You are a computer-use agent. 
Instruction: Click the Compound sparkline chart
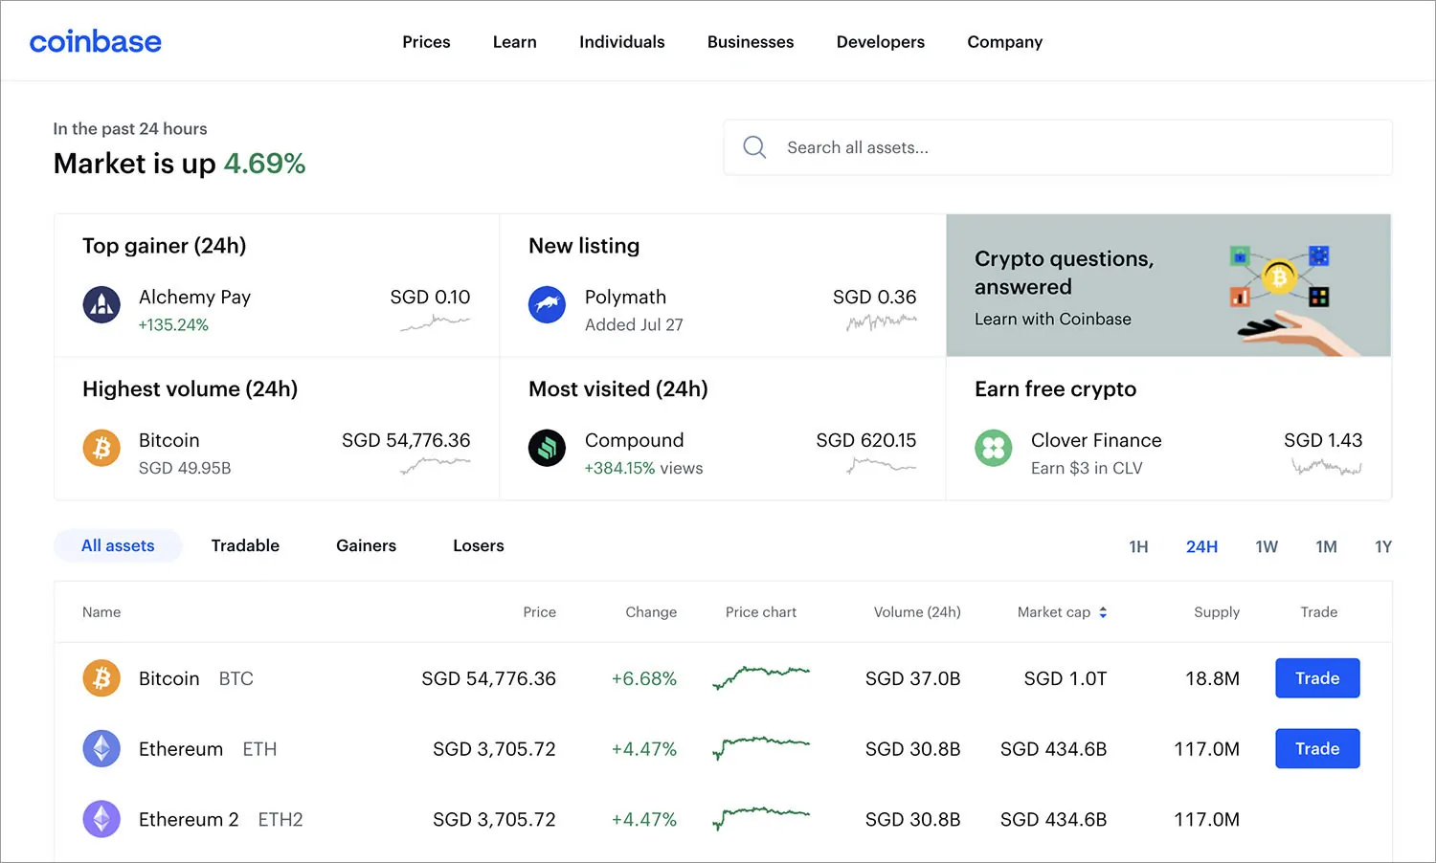[882, 466]
